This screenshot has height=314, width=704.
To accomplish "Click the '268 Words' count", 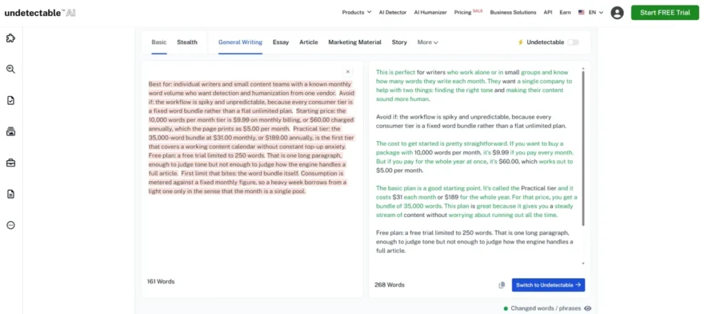I will pyautogui.click(x=390, y=285).
